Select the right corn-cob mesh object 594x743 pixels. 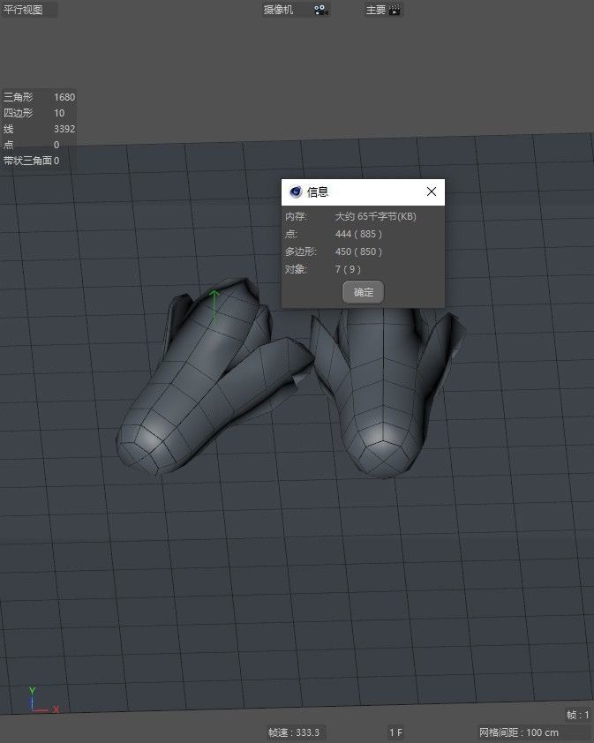click(384, 394)
